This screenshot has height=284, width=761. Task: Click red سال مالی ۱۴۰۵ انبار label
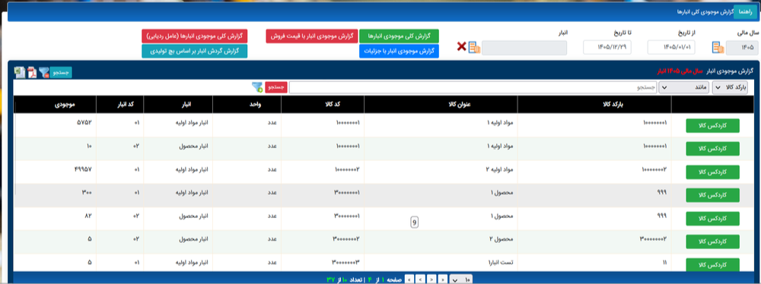point(680,71)
